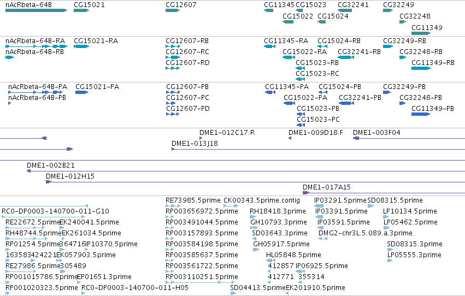The width and height of the screenshot is (465, 296).
Task: Click protein CG15024-PB
Action: [323, 92]
